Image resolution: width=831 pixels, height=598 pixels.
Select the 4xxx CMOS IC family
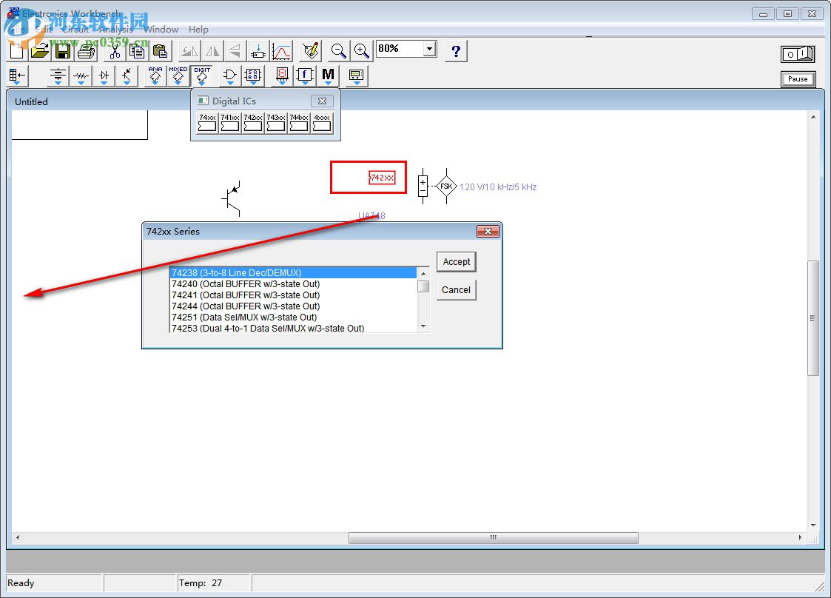point(322,123)
